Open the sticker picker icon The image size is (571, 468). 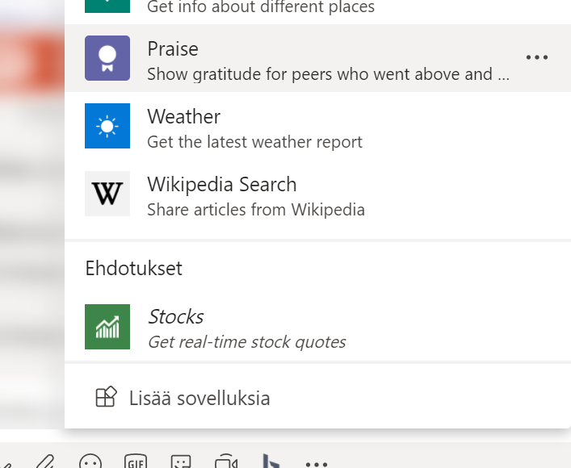181,462
